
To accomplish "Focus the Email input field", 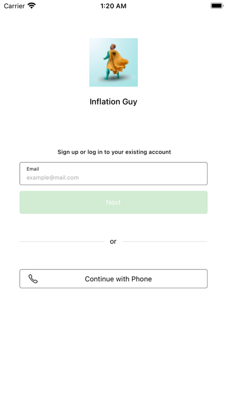I will [113, 174].
